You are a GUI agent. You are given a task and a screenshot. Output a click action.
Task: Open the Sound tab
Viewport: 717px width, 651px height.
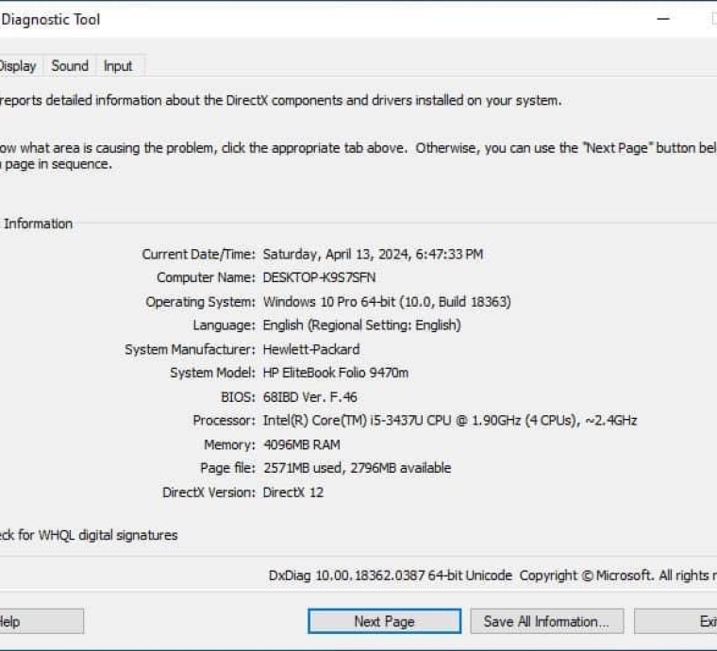(70, 66)
